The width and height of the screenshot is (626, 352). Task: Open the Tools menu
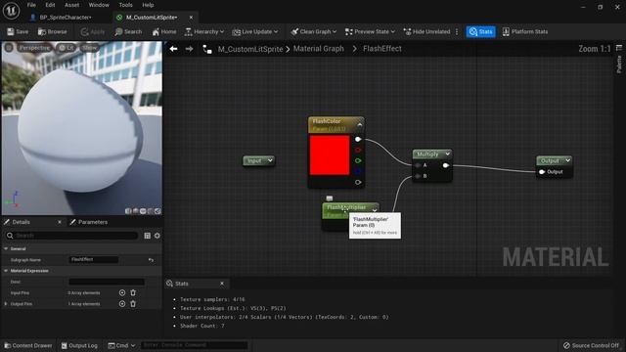(x=125, y=5)
